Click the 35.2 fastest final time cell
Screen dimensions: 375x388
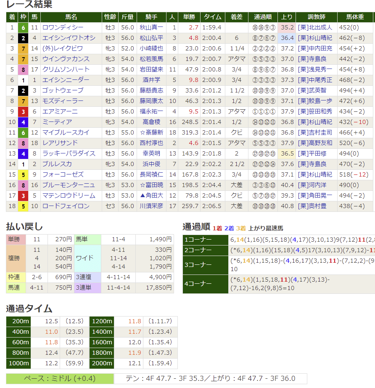287,27
